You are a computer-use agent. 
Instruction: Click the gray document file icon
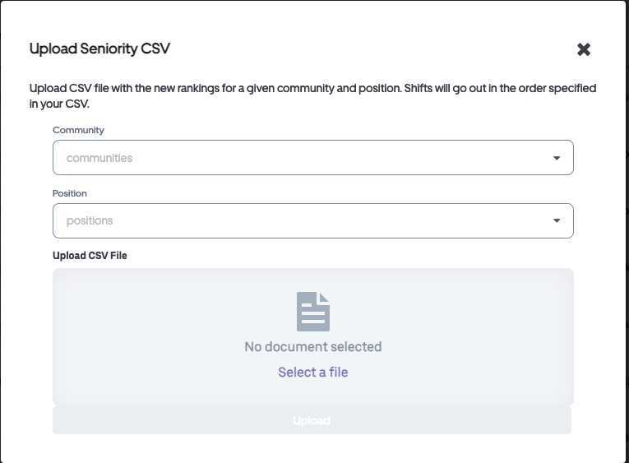pos(312,312)
